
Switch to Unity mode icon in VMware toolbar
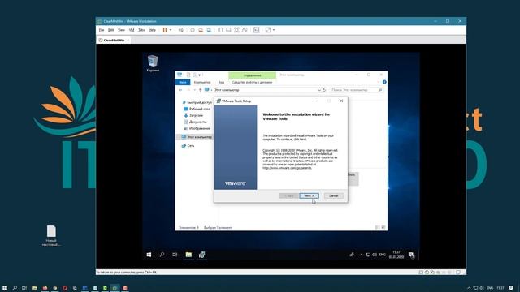click(245, 30)
